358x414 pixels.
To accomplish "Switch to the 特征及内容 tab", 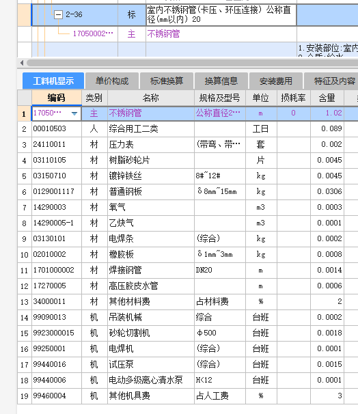I will [x=331, y=81].
